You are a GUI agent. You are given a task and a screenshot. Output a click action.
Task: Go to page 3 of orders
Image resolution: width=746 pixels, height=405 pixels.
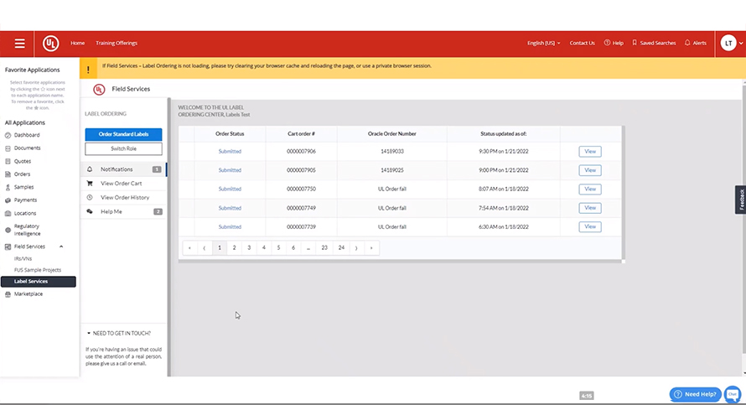coord(249,247)
